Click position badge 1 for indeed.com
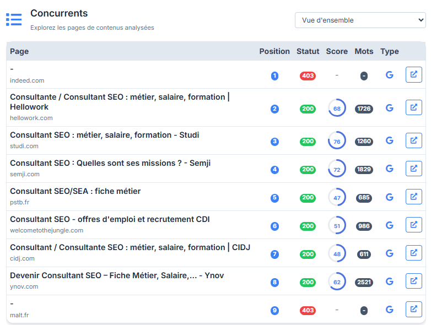This screenshot has height=325, width=431. pyautogui.click(x=274, y=76)
